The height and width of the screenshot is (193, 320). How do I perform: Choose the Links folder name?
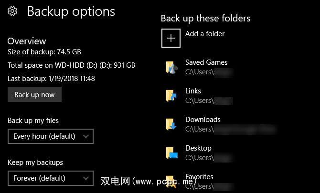(x=193, y=91)
